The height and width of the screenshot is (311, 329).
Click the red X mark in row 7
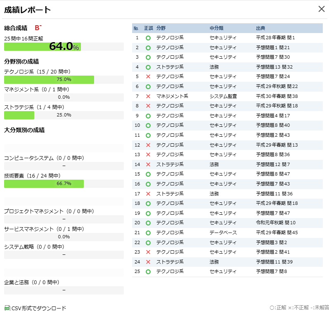[148, 96]
